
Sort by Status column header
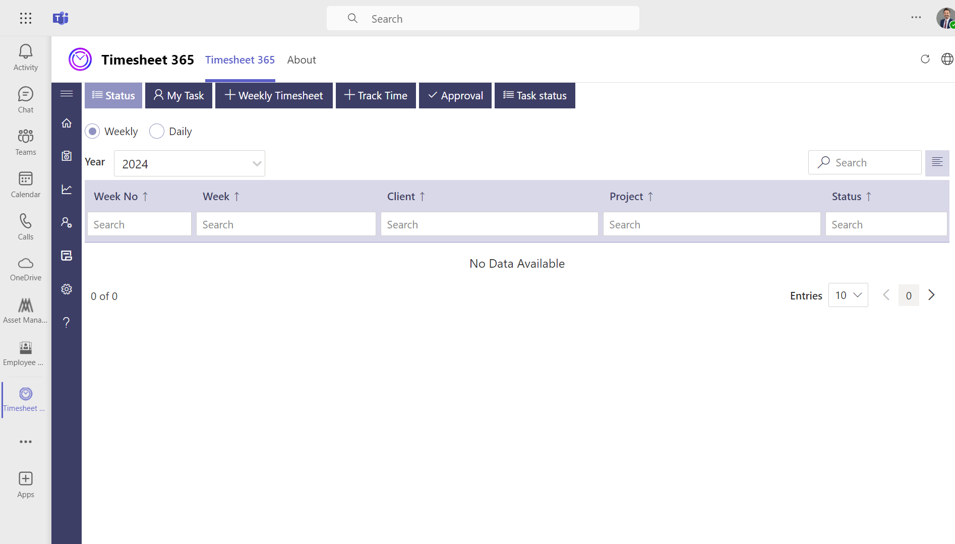click(852, 197)
